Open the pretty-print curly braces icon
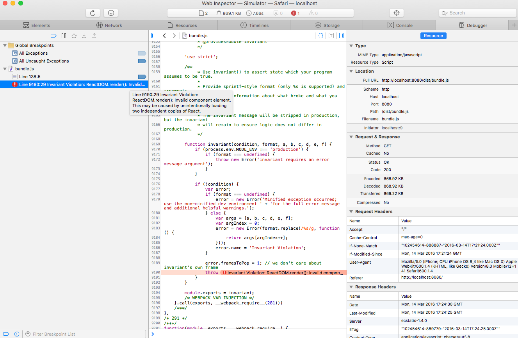518x338 pixels. (320, 36)
